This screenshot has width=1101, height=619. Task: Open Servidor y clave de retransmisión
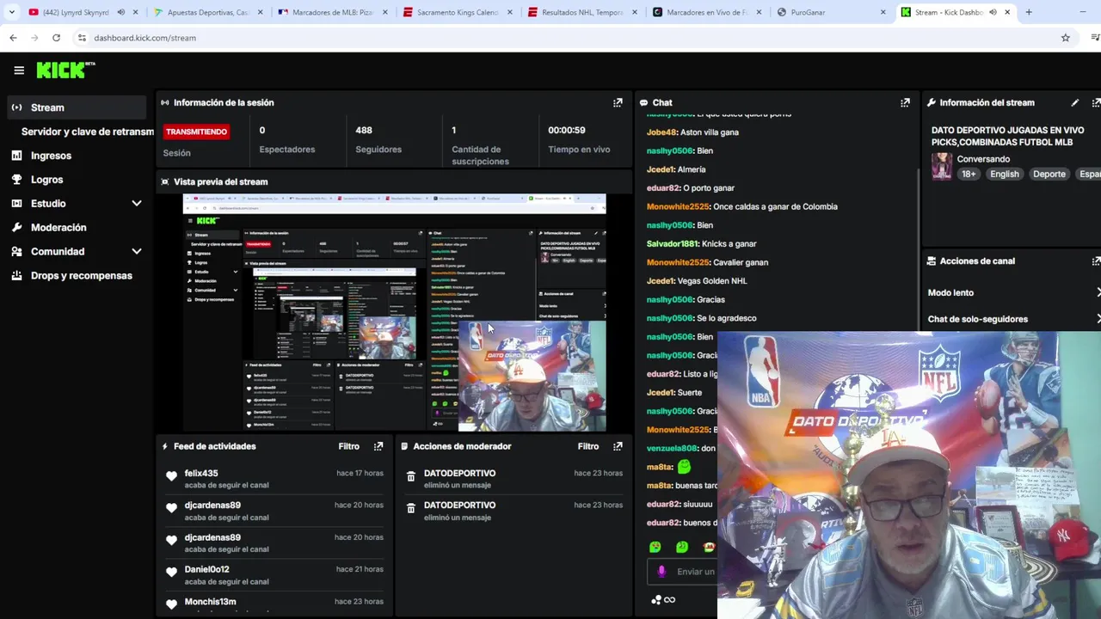pyautogui.click(x=86, y=132)
